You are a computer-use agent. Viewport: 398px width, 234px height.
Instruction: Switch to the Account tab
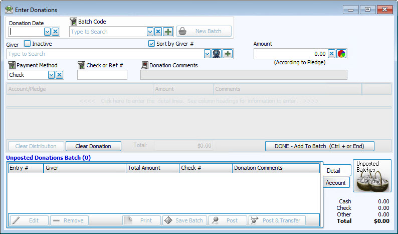click(x=336, y=183)
